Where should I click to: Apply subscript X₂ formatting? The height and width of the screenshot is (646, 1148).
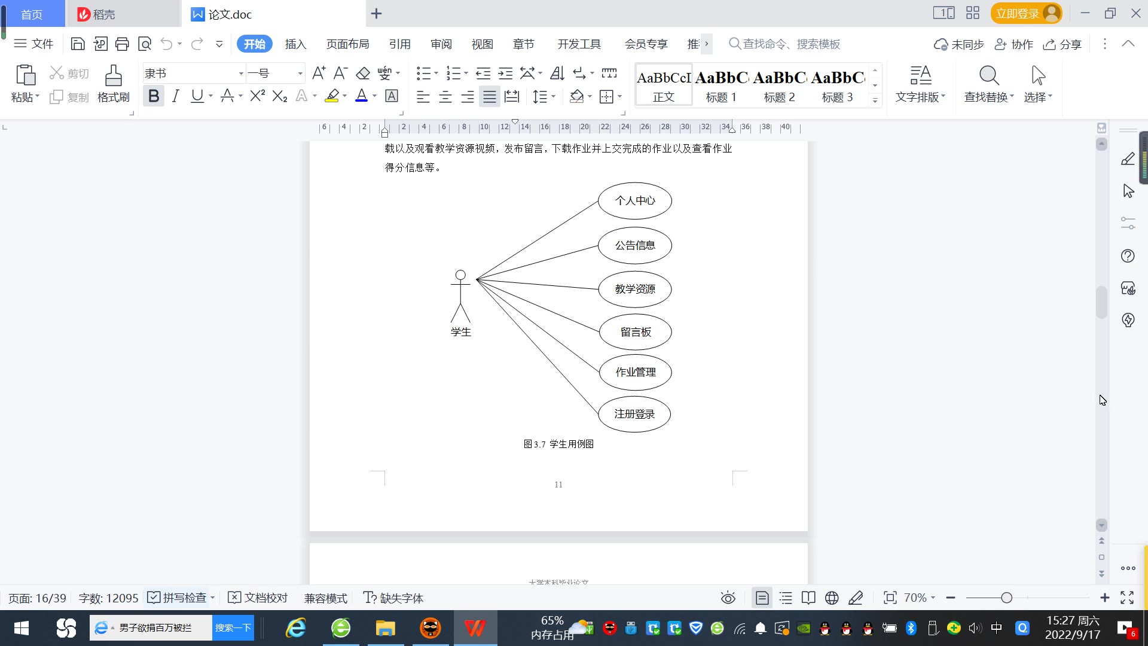pos(280,96)
